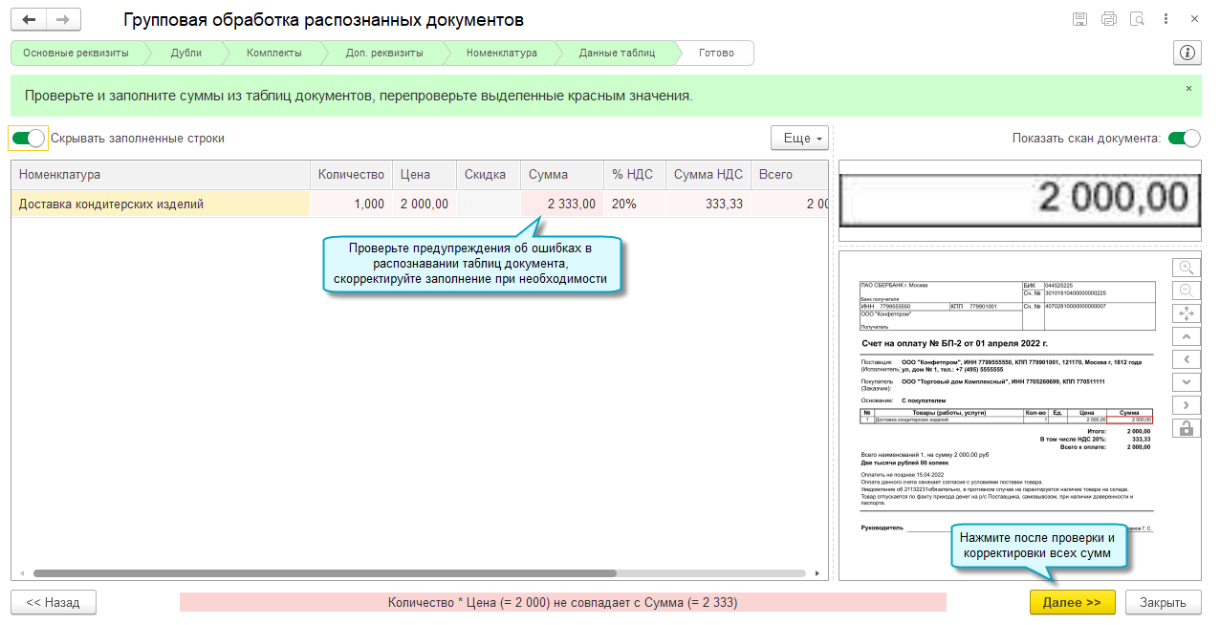Screen dimensions: 1220x625
Task: Click the 'Далее >>' button
Action: pyautogui.click(x=1072, y=602)
